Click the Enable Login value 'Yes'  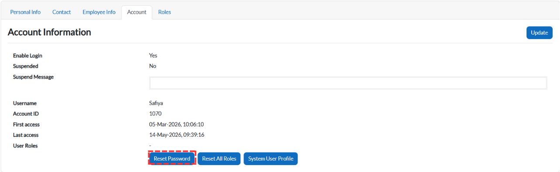(x=153, y=56)
